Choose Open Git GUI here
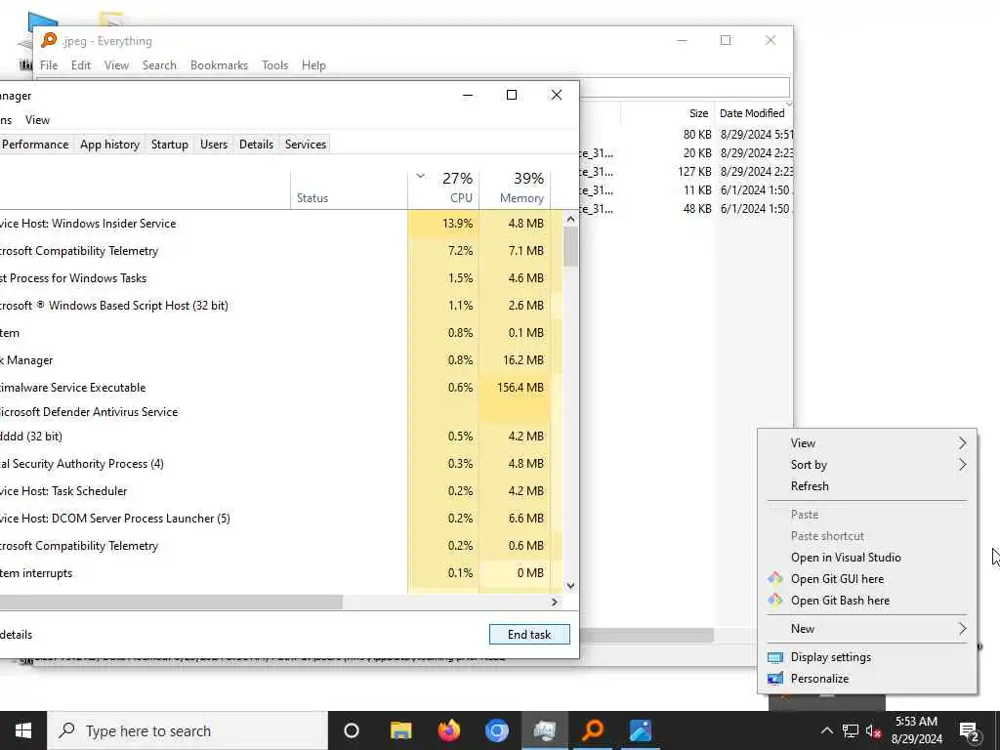Viewport: 1000px width, 750px height. [867, 578]
